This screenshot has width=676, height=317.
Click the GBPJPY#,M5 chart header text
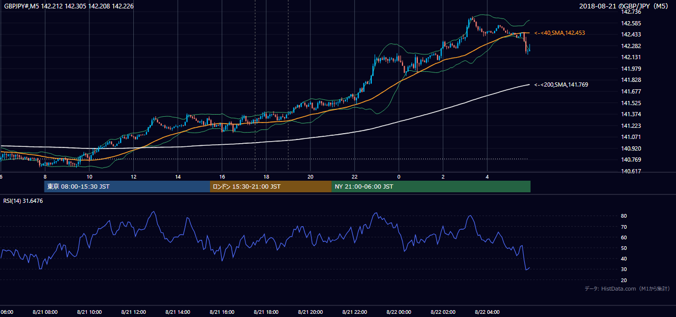point(68,6)
